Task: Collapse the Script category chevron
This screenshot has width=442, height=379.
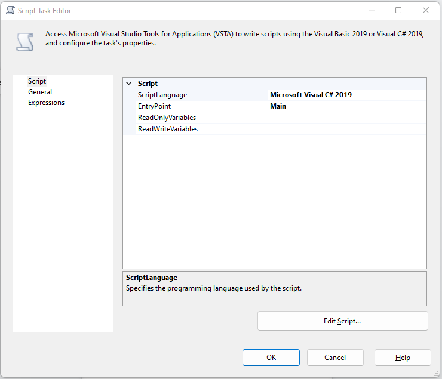Action: 129,84
